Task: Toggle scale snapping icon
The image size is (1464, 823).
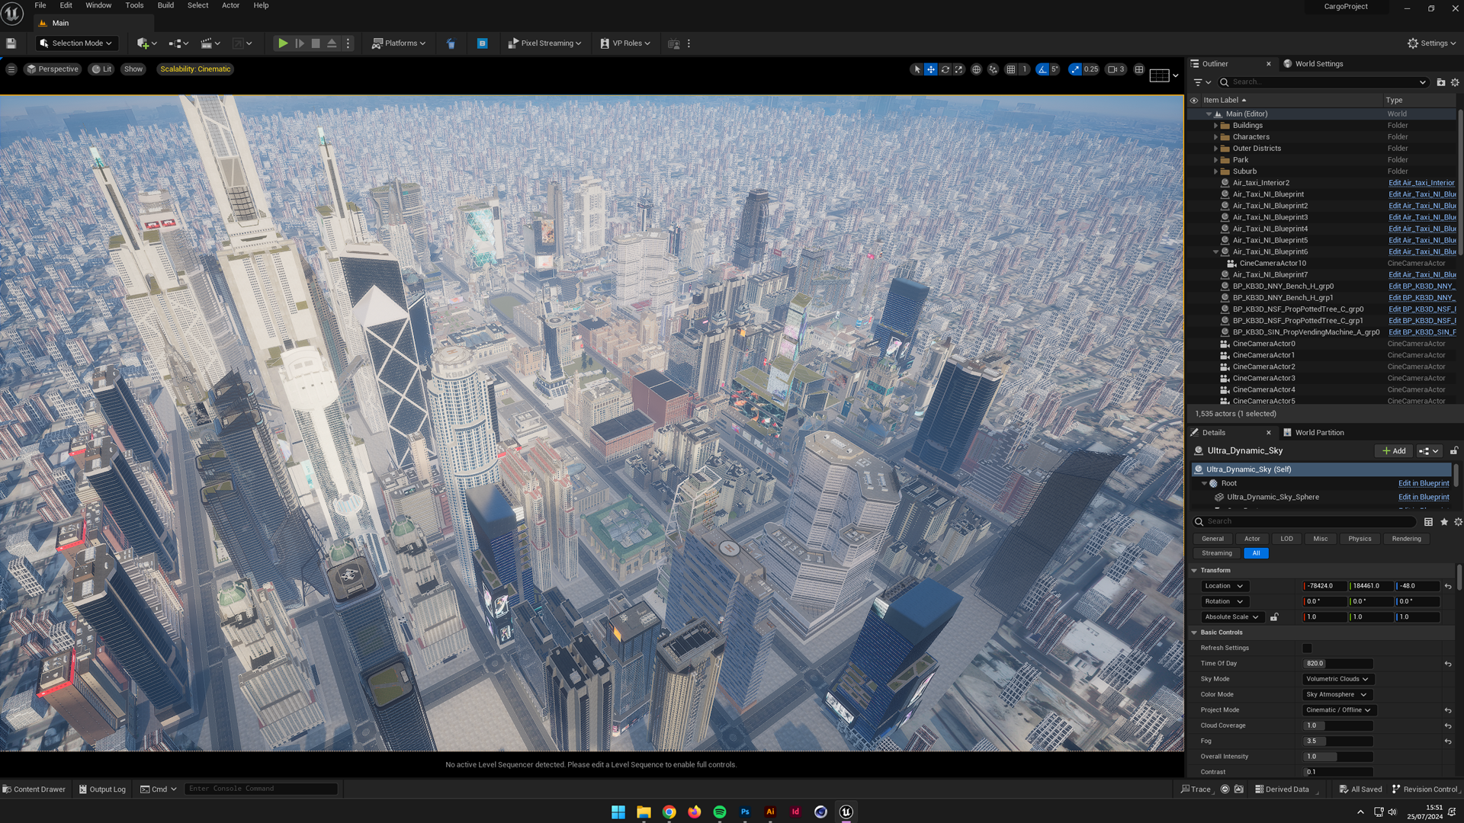Action: click(x=1075, y=69)
